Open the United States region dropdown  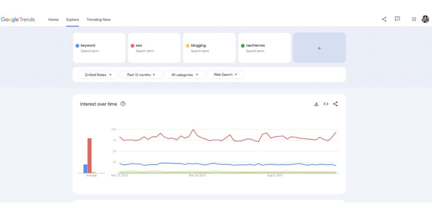click(98, 75)
